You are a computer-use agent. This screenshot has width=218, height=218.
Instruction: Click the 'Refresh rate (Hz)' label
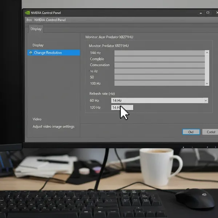click(102, 94)
